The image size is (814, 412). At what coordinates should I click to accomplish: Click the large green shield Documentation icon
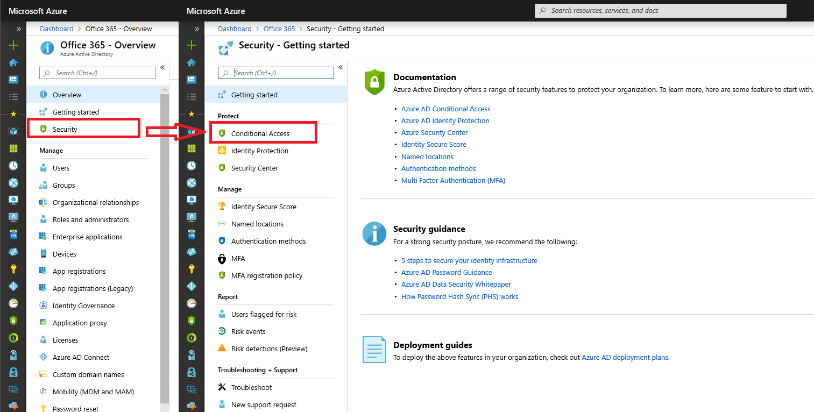pos(374,82)
